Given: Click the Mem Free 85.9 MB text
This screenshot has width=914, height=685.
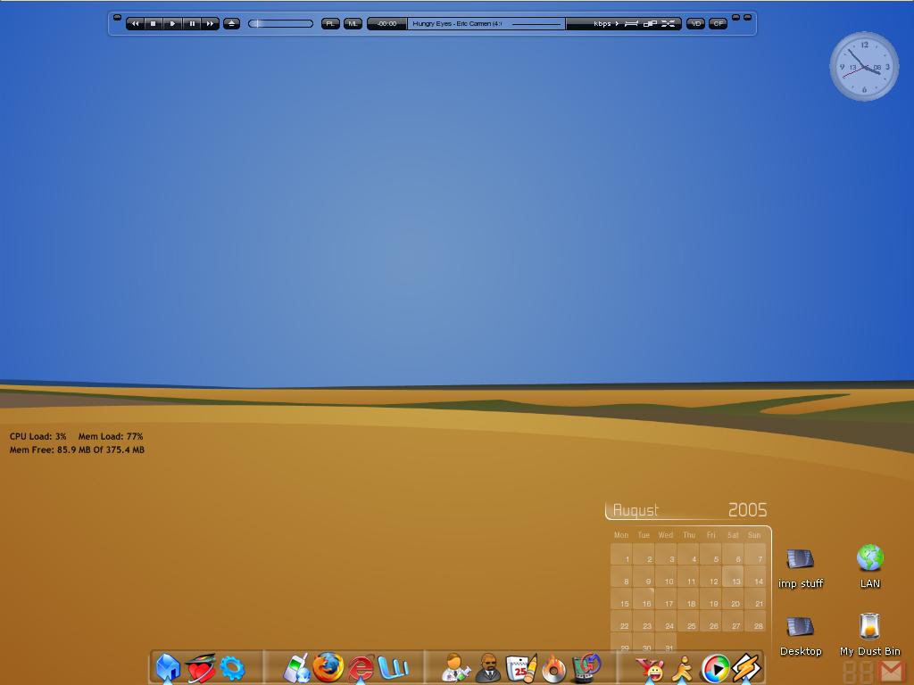Looking at the screenshot, I should point(77,450).
